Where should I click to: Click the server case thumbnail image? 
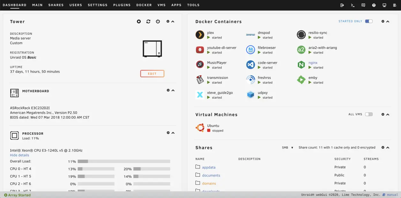click(152, 49)
